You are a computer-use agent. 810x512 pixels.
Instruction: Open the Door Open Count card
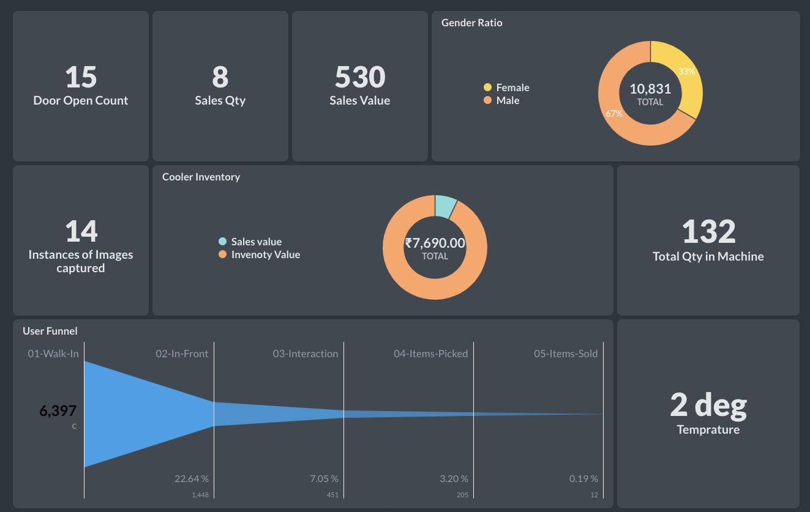81,86
